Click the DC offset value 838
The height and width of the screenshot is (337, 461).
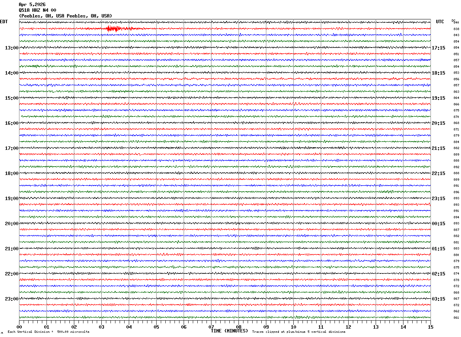click(456, 29)
